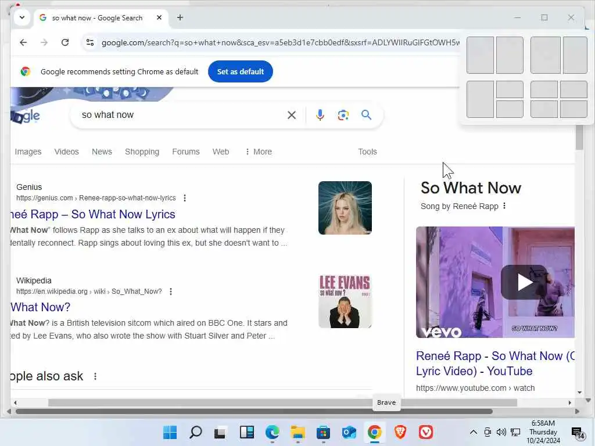Clear the search box with the X icon
Image resolution: width=595 pixels, height=446 pixels.
pyautogui.click(x=292, y=115)
